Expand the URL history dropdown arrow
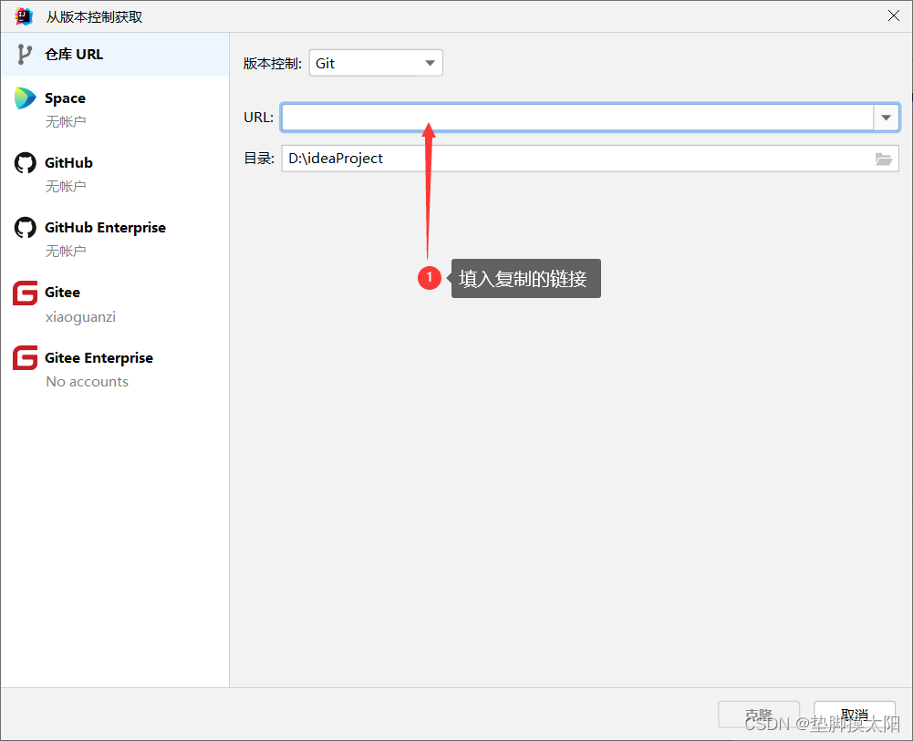This screenshot has width=913, height=741. [x=887, y=118]
